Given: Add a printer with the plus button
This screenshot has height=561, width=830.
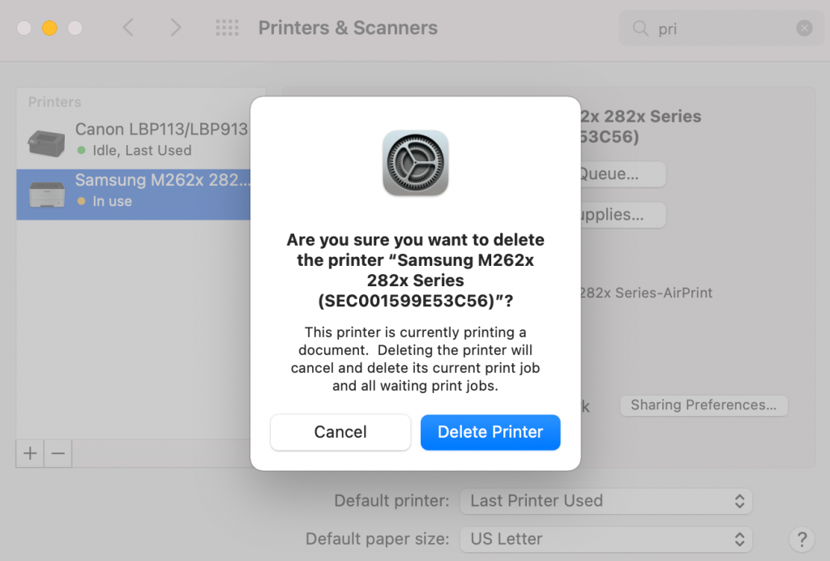Looking at the screenshot, I should pos(30,453).
